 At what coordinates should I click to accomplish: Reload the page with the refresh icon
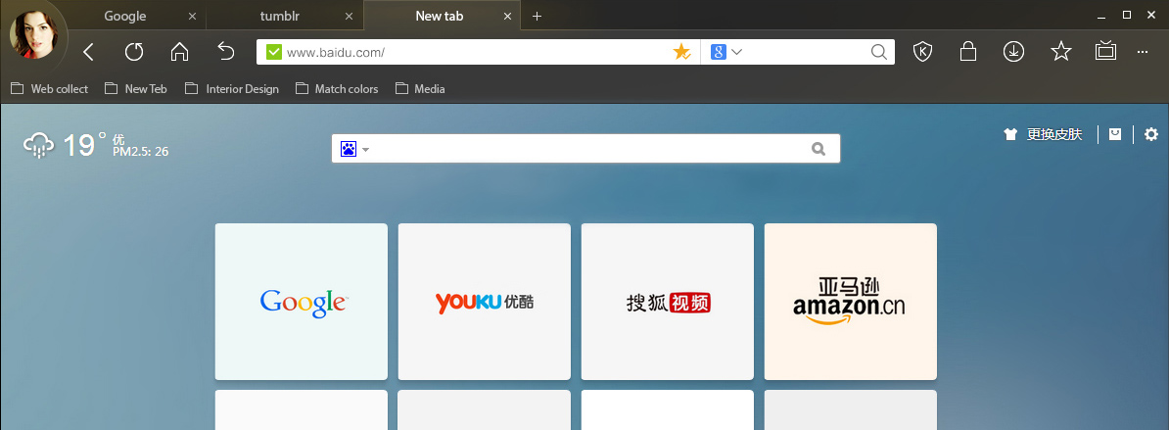pos(133,51)
